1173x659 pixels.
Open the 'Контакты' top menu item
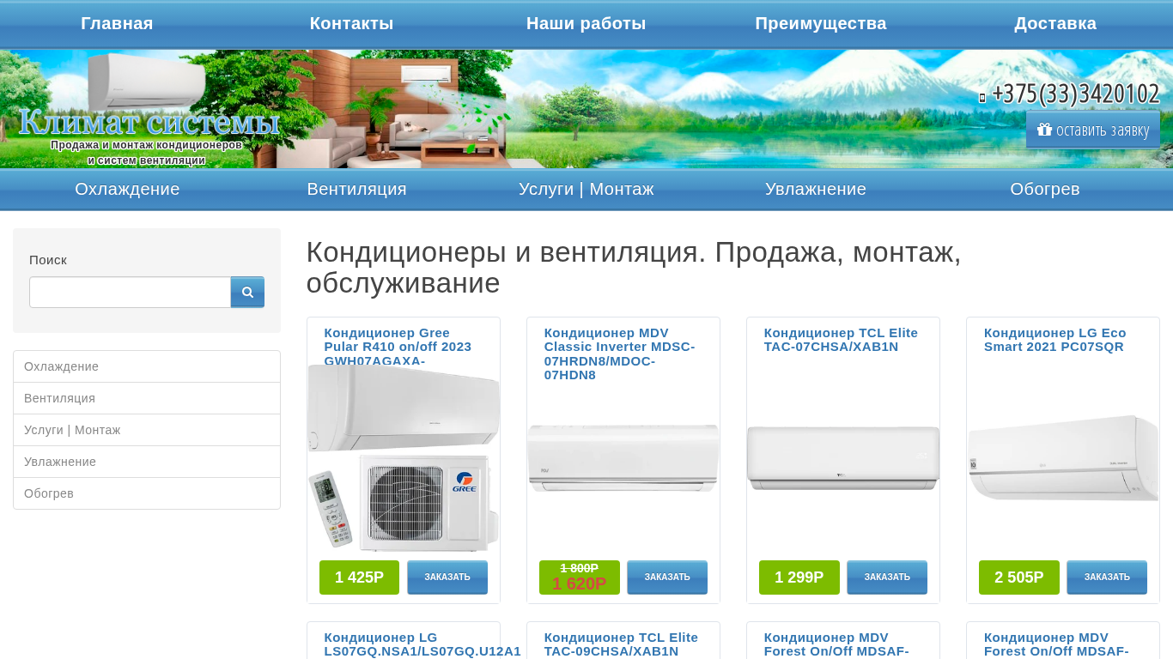click(x=351, y=24)
